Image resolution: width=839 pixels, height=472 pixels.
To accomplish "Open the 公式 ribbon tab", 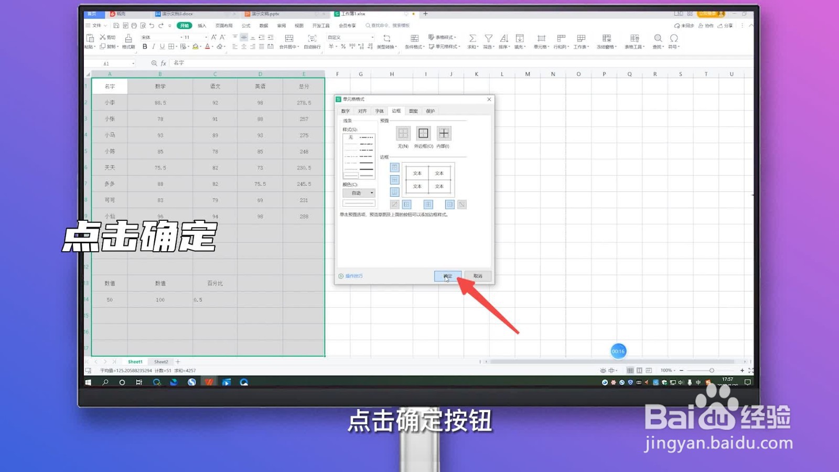I will (x=246, y=26).
